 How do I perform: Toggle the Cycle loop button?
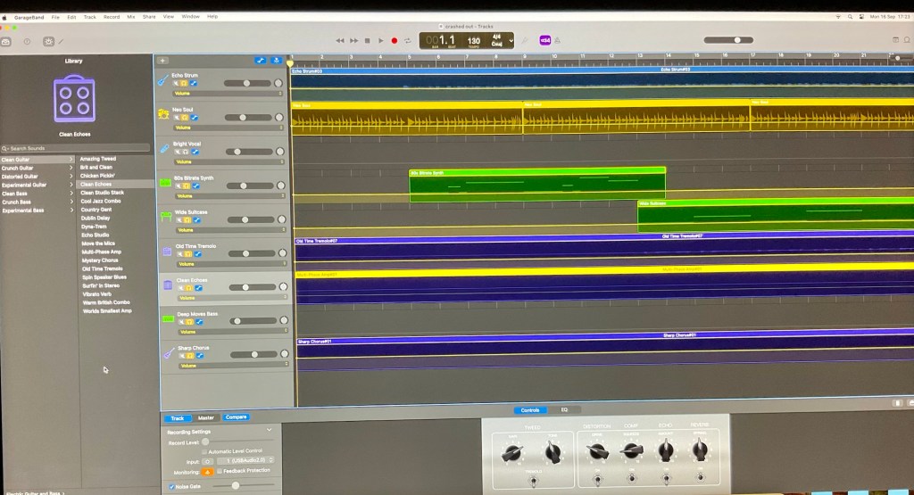(408, 40)
